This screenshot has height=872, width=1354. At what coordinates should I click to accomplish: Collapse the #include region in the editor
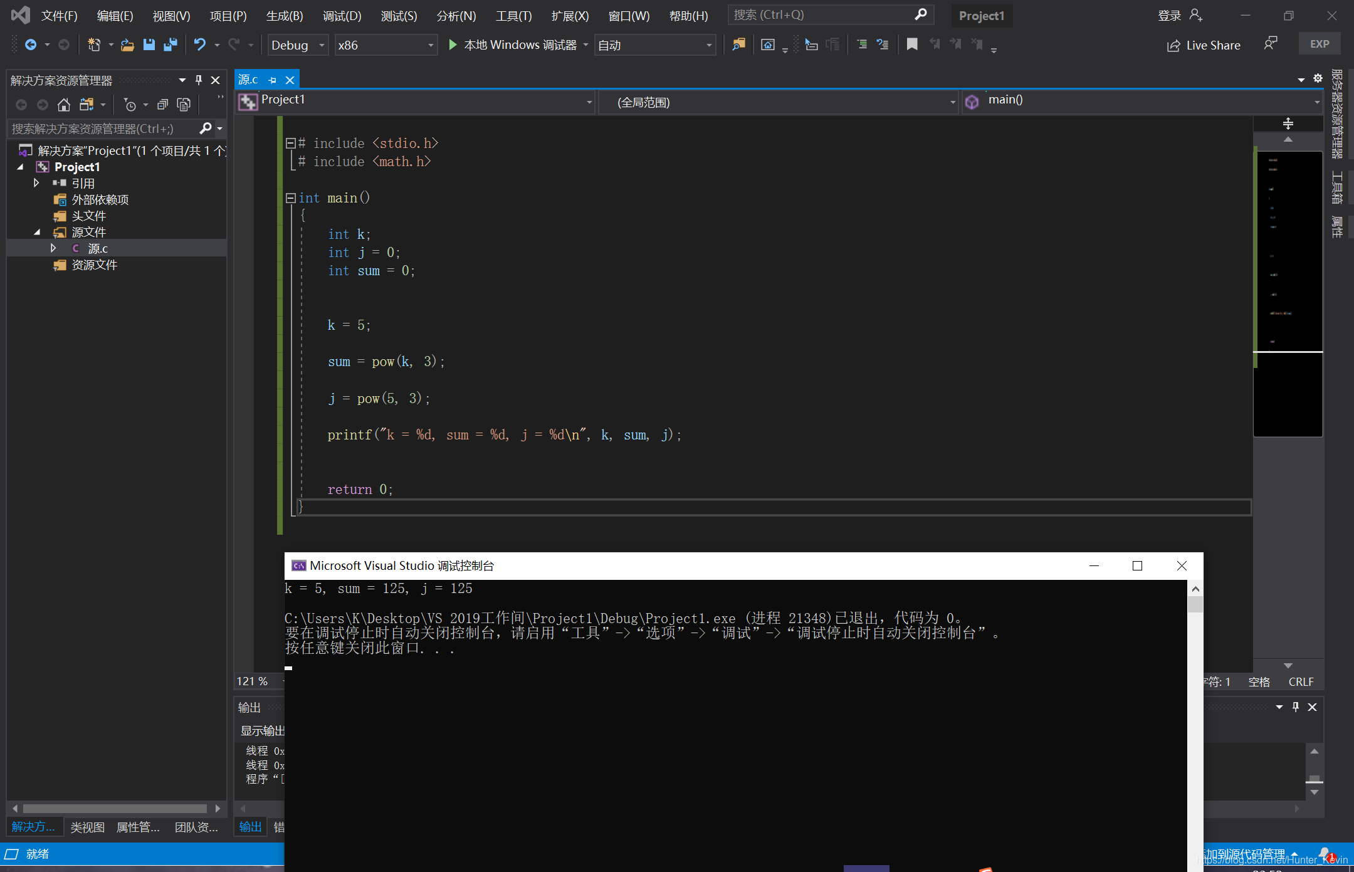[x=291, y=144]
